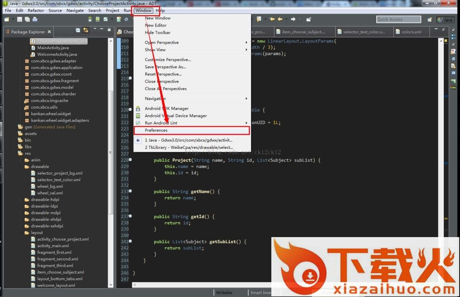460x297 pixels.
Task: Select WelcomeActivity.java in Package Explorer
Action: pos(57,54)
